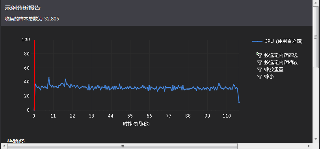Click the 缩小 link
This screenshot has width=320, height=149.
(x=269, y=77)
